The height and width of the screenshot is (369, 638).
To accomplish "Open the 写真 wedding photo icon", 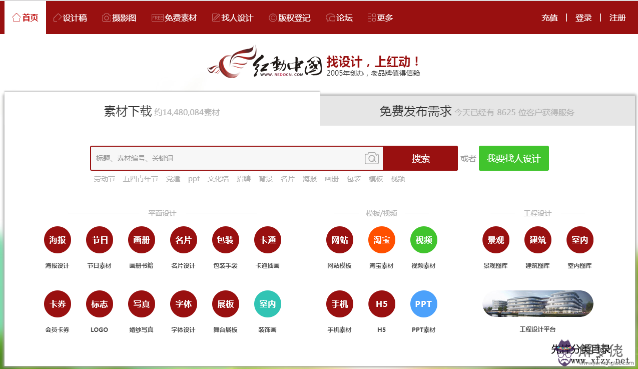I will pos(142,304).
